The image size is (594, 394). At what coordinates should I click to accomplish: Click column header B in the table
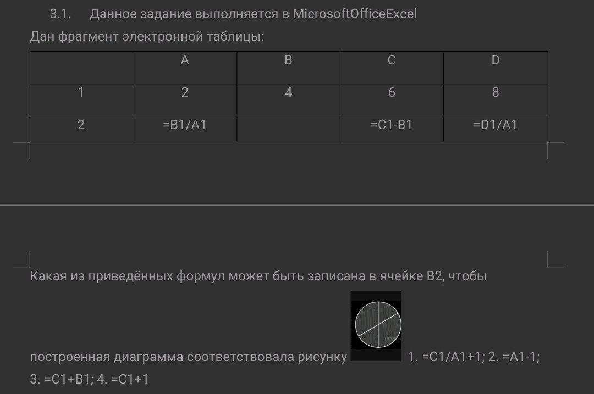(x=288, y=68)
